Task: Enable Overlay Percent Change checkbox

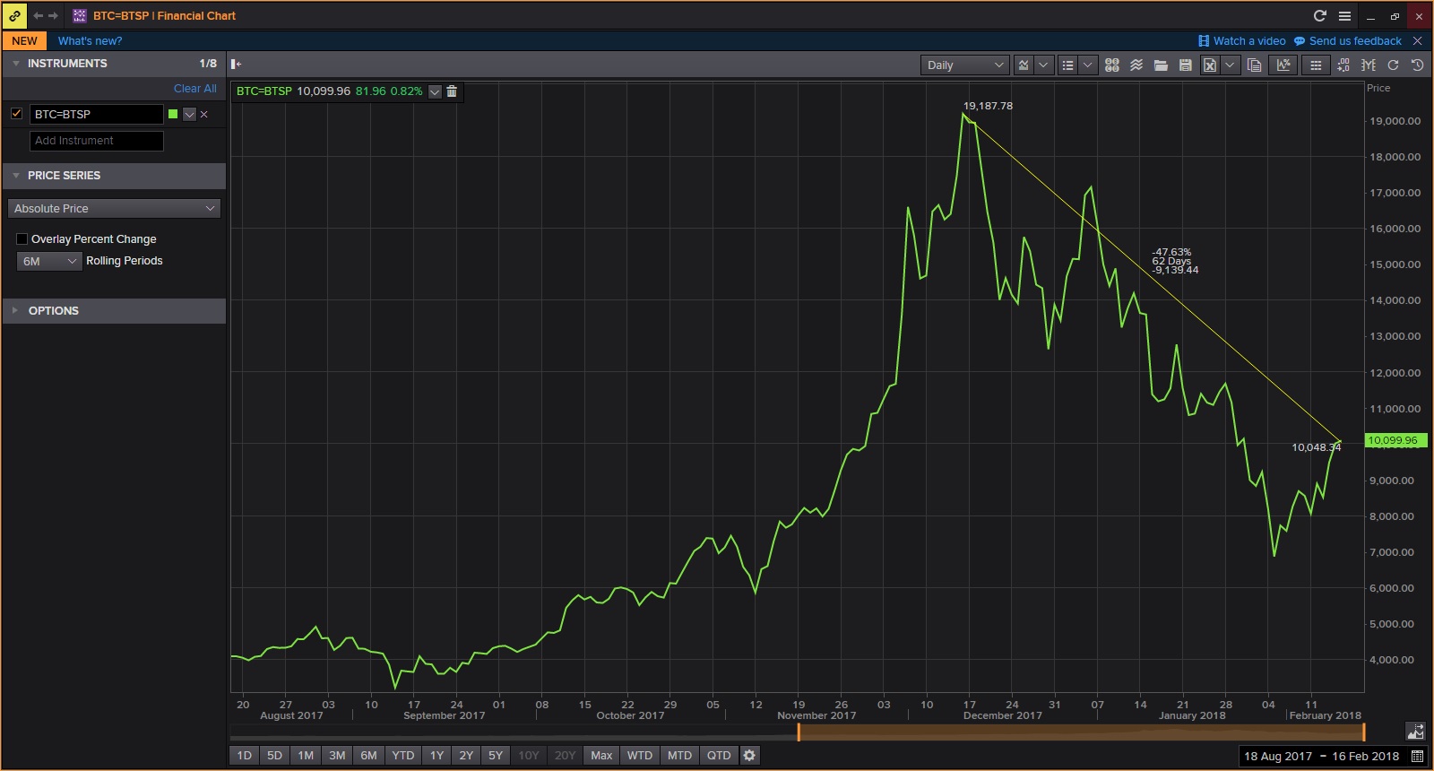Action: coord(22,239)
